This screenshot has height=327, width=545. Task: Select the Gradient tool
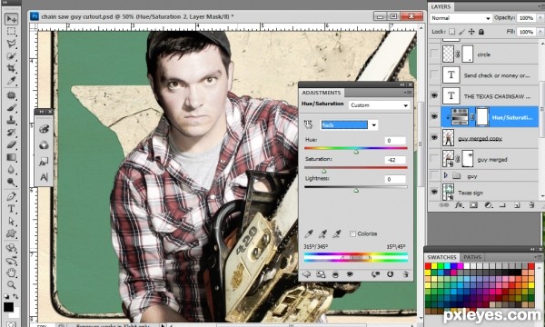[11, 157]
